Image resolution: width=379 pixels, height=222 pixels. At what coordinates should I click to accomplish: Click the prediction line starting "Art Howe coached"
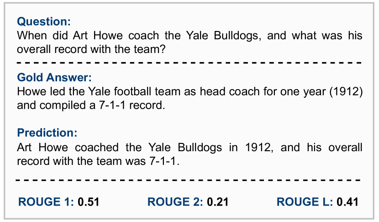tap(189, 148)
